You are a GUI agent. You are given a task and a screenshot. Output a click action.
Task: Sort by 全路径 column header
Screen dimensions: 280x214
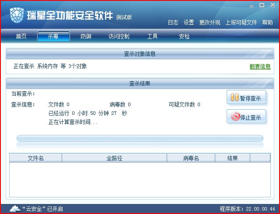tap(114, 158)
